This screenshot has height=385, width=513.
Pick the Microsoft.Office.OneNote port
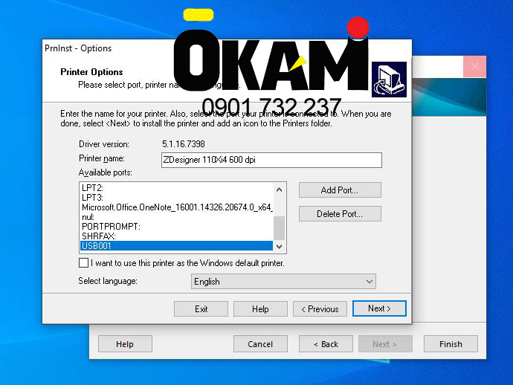pos(176,207)
